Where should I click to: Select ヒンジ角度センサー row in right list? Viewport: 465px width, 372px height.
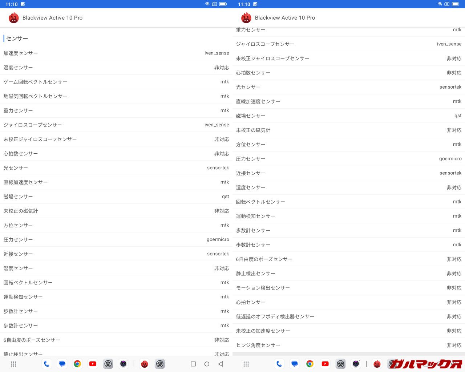pyautogui.click(x=349, y=345)
